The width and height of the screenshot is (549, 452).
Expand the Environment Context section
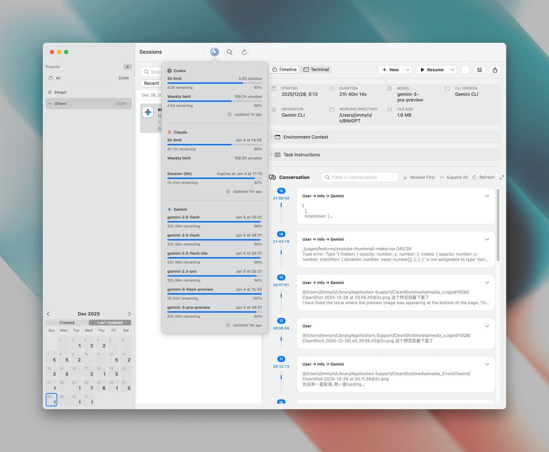(x=306, y=137)
